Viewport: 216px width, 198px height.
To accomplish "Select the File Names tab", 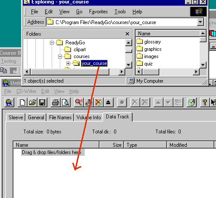I will pyautogui.click(x=60, y=118).
